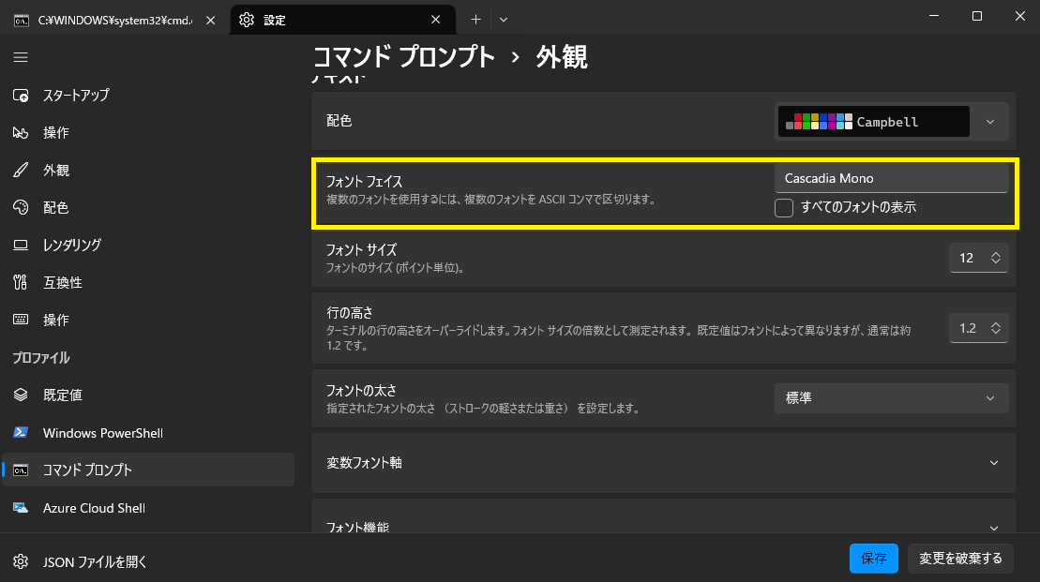Click the フォント サイズ stepper showing 12
The height and width of the screenshot is (582, 1040).
tap(978, 258)
